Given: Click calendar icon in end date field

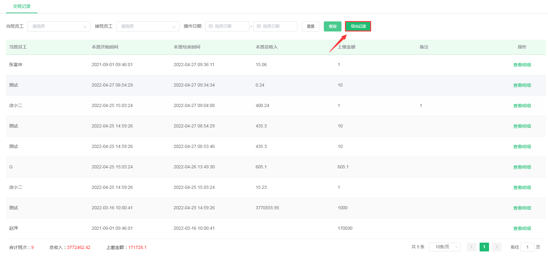Looking at the screenshot, I should tap(259, 26).
